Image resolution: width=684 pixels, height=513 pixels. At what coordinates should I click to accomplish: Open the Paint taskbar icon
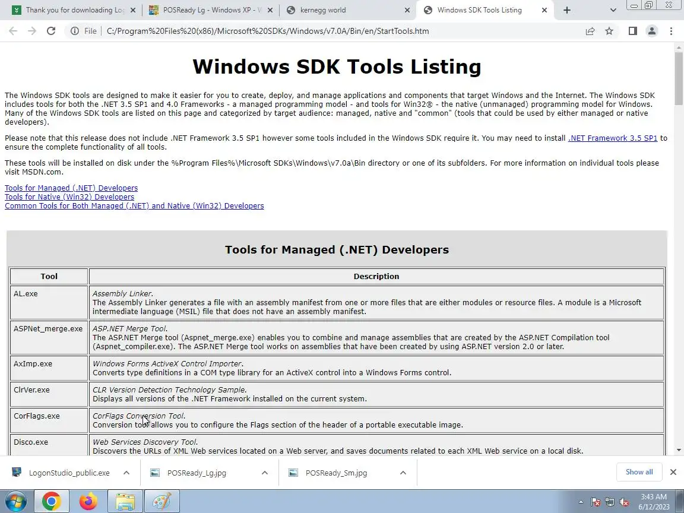click(x=162, y=501)
